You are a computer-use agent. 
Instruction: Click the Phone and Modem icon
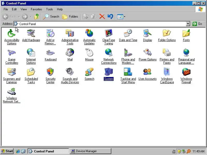pos(128,52)
